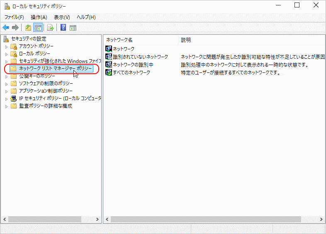Expand the 監査ポリシーの詳細な構成 node
The height and width of the screenshot is (234, 326).
7,106
